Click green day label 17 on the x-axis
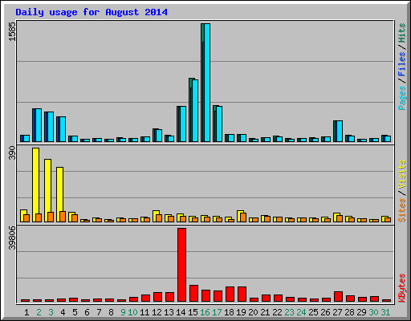The height and width of the screenshot is (321, 411). (x=217, y=312)
